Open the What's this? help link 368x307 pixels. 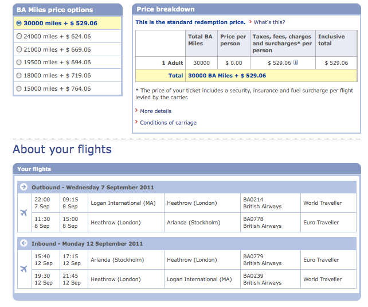269,22
